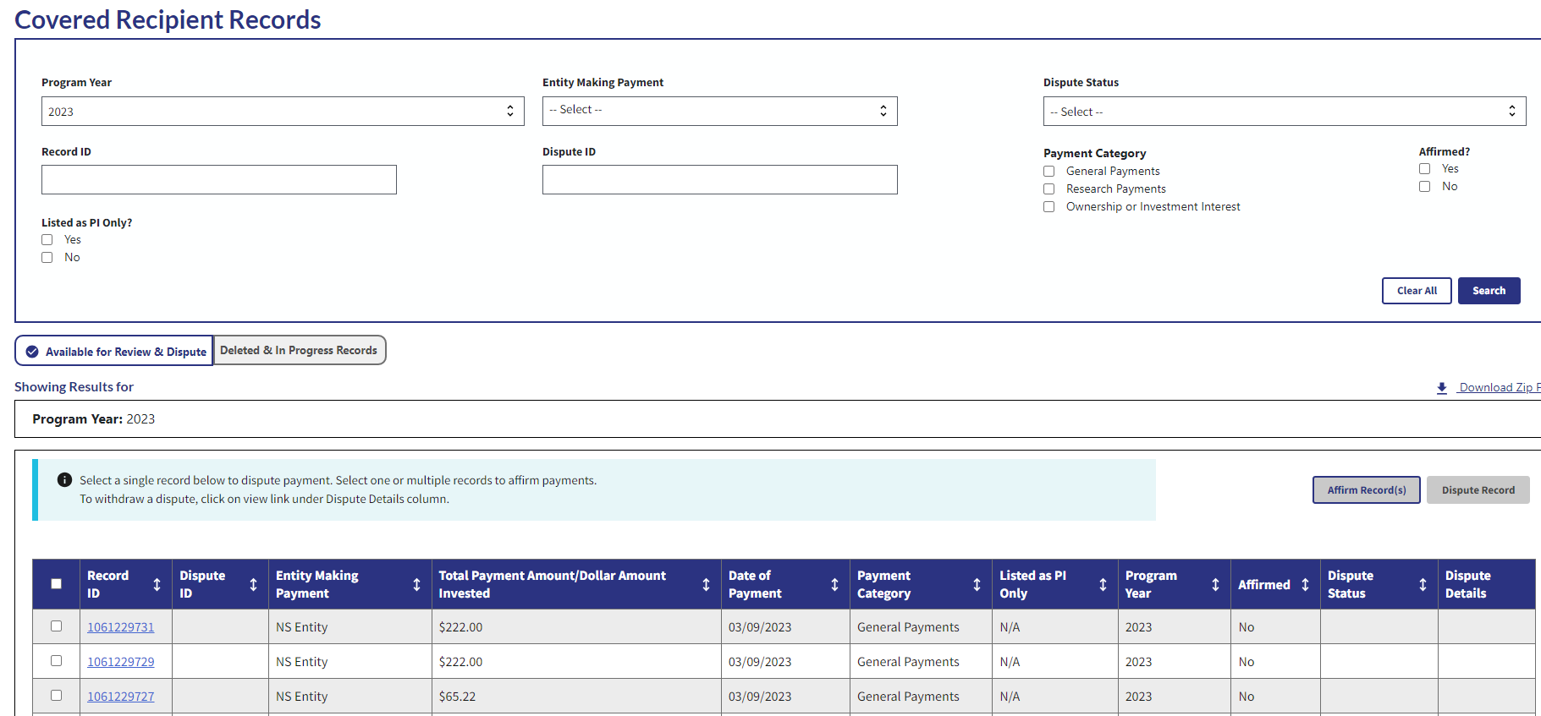
Task: Open the Program Year dropdown
Action: click(283, 112)
